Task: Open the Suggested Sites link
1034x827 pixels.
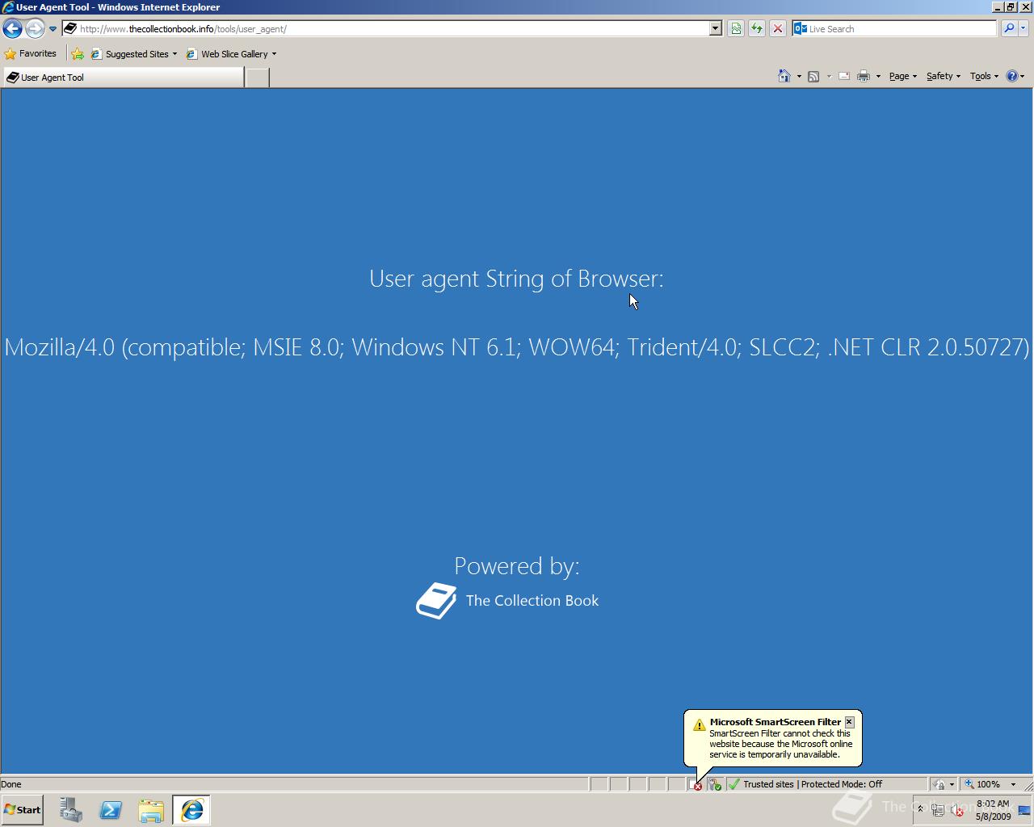Action: click(134, 54)
